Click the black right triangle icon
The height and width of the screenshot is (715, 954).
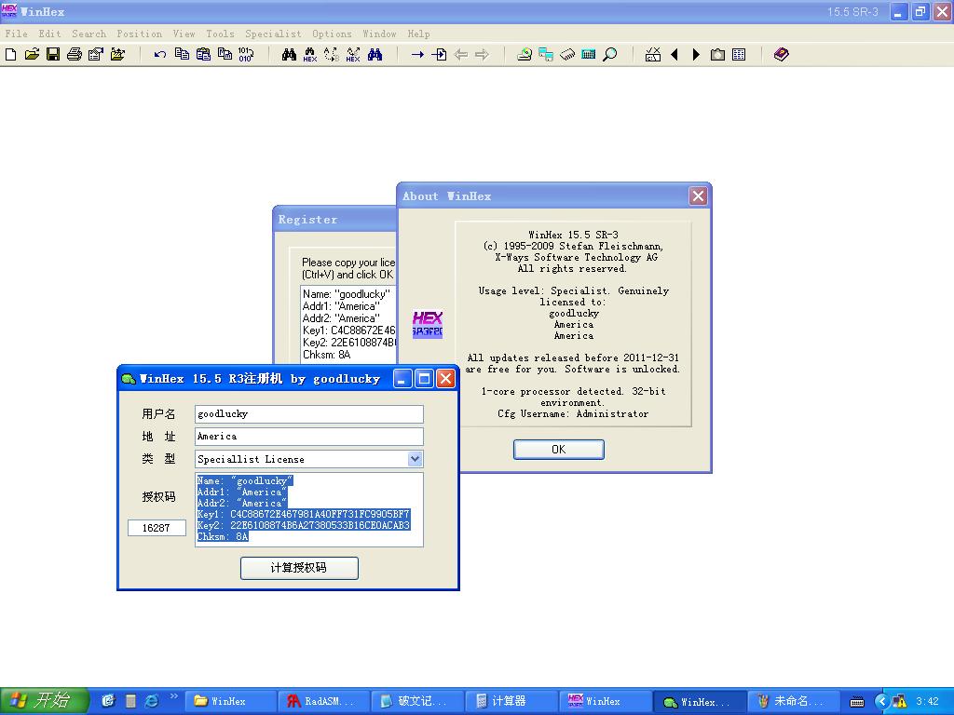[696, 55]
